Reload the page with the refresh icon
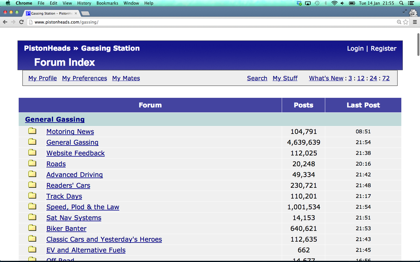The width and height of the screenshot is (420, 262). [21, 22]
